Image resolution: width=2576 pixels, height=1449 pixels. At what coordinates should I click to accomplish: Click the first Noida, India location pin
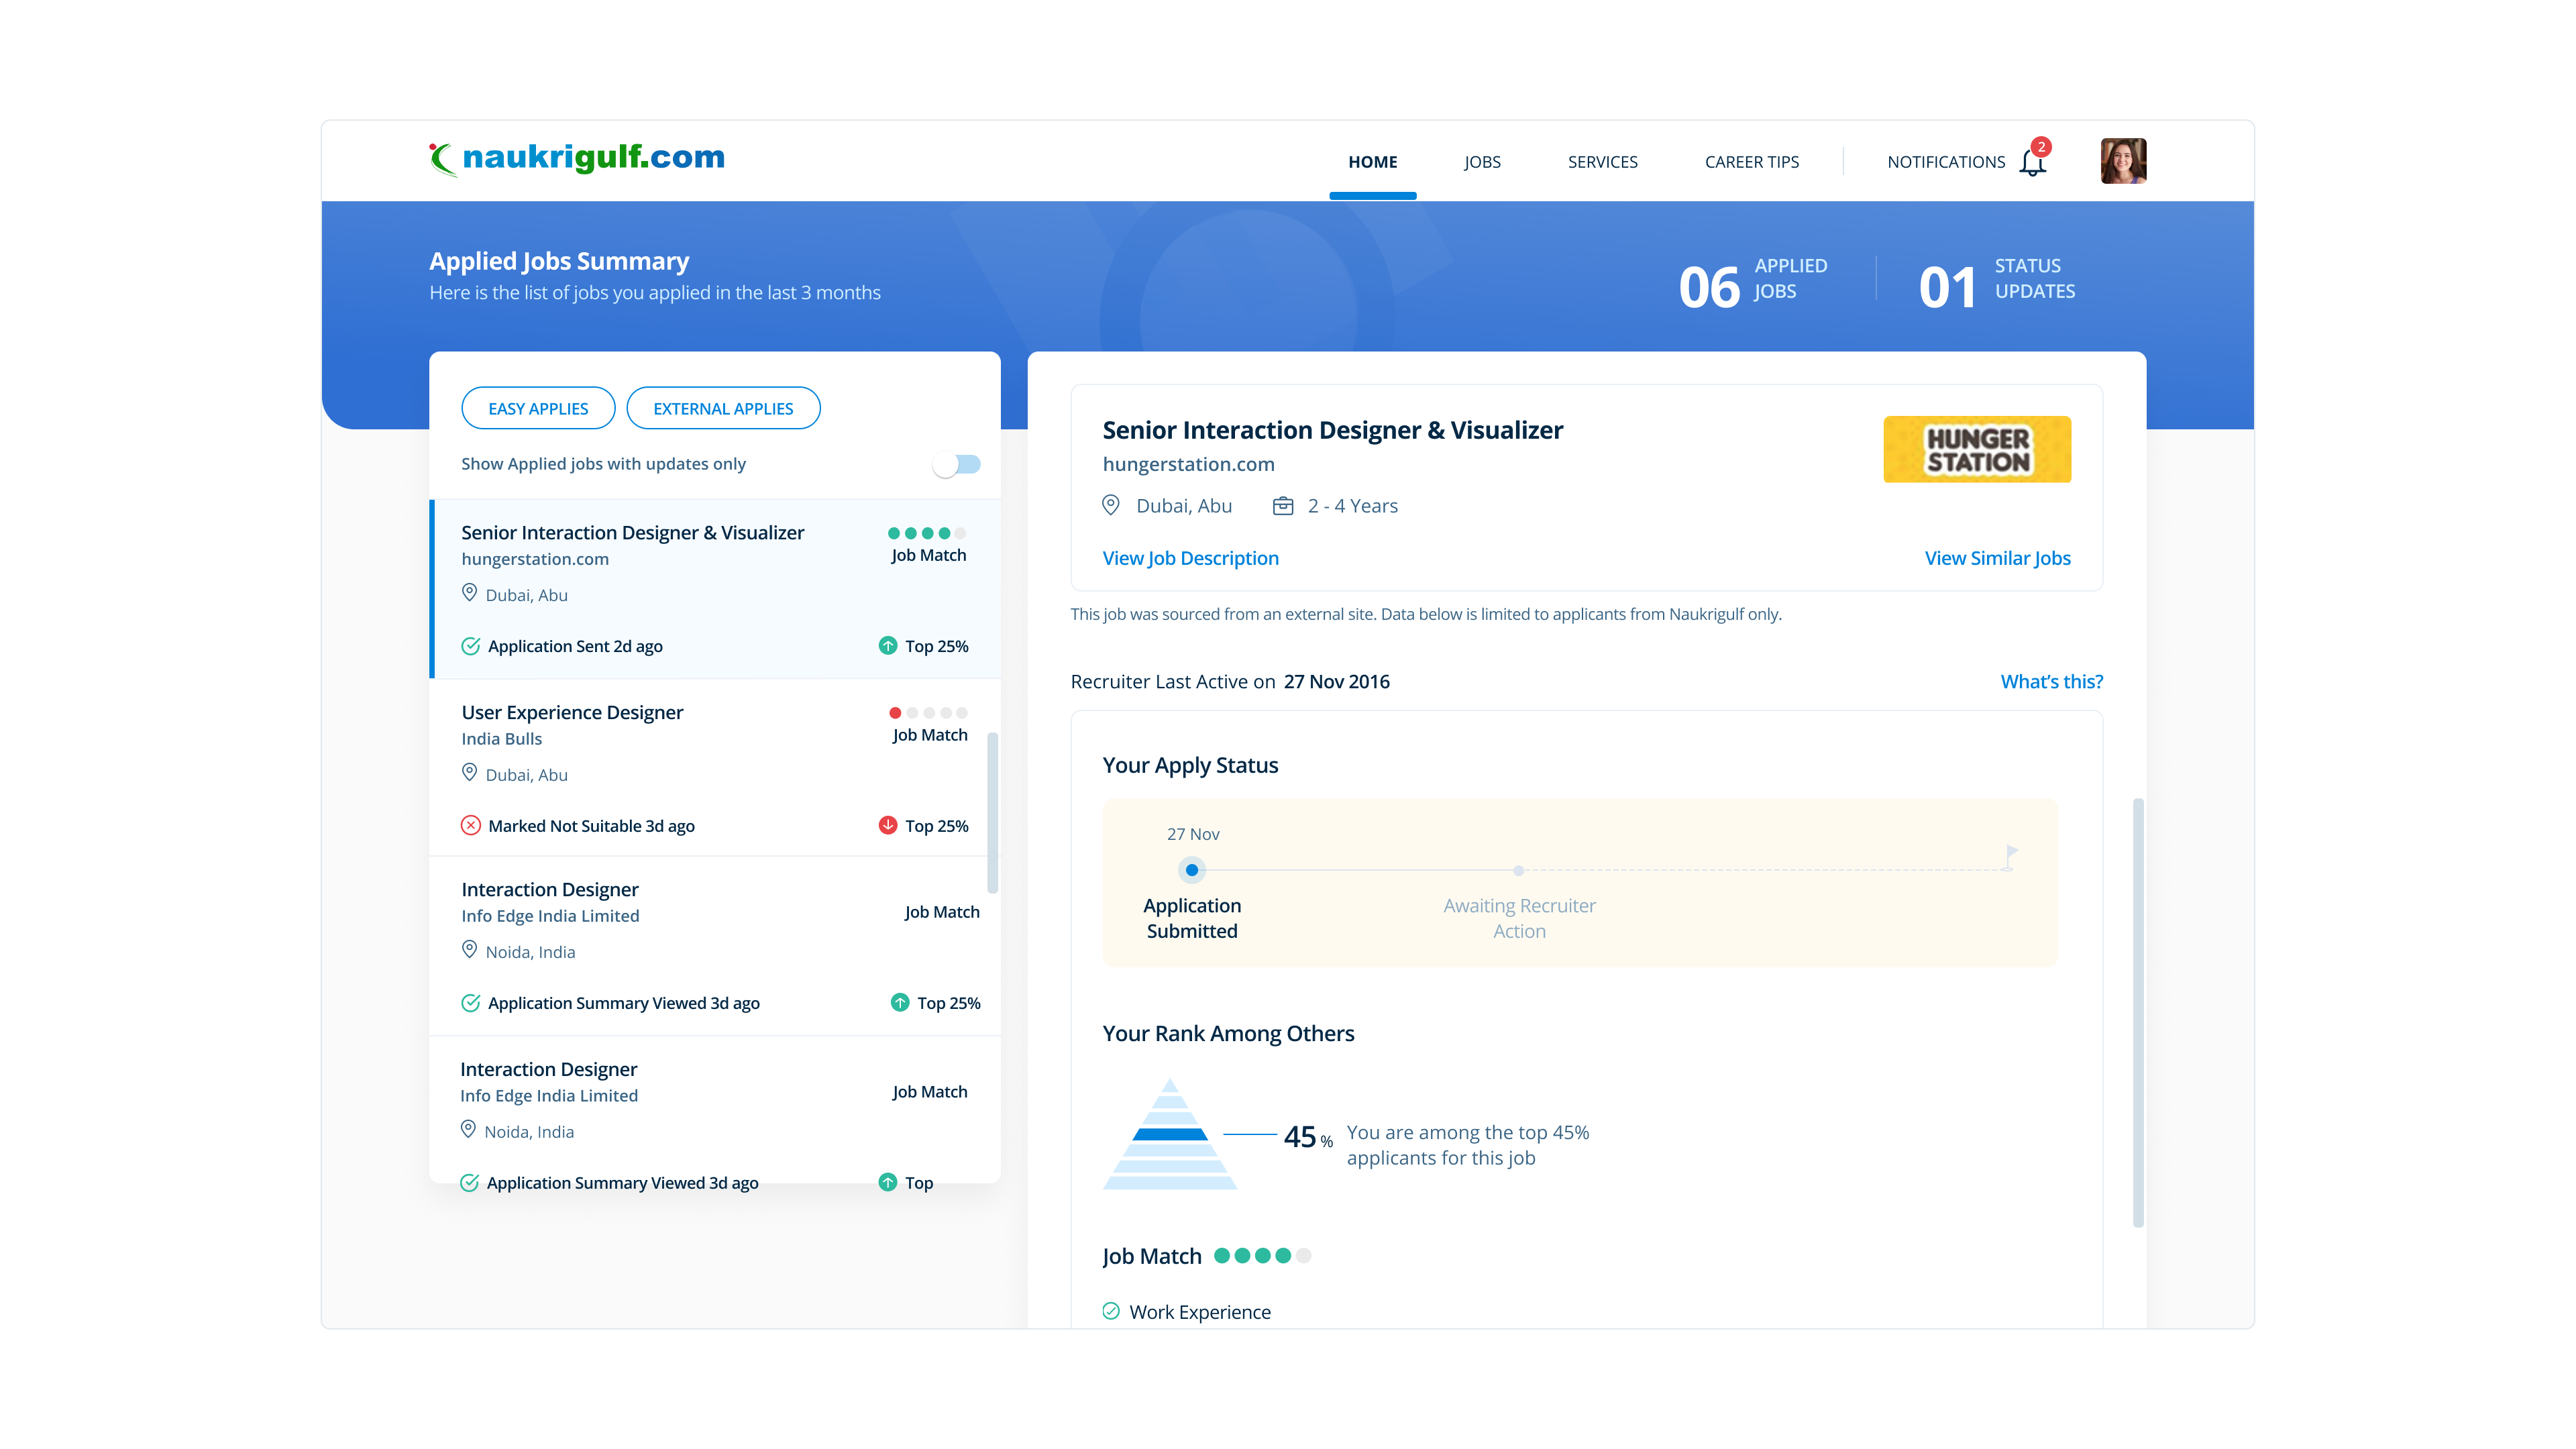(x=469, y=950)
